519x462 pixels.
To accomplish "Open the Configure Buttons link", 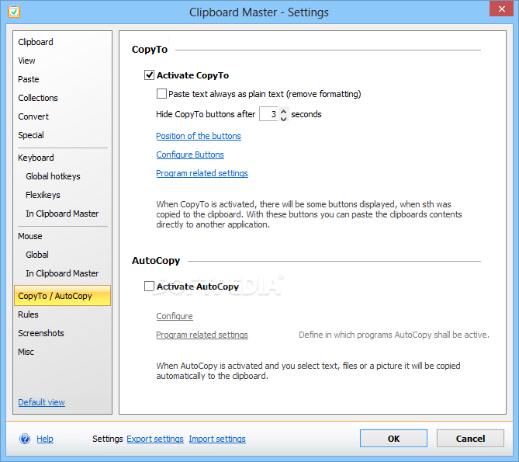I will point(190,155).
